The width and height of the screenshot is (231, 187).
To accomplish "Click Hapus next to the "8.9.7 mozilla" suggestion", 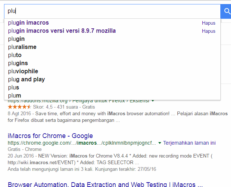I will (209, 31).
